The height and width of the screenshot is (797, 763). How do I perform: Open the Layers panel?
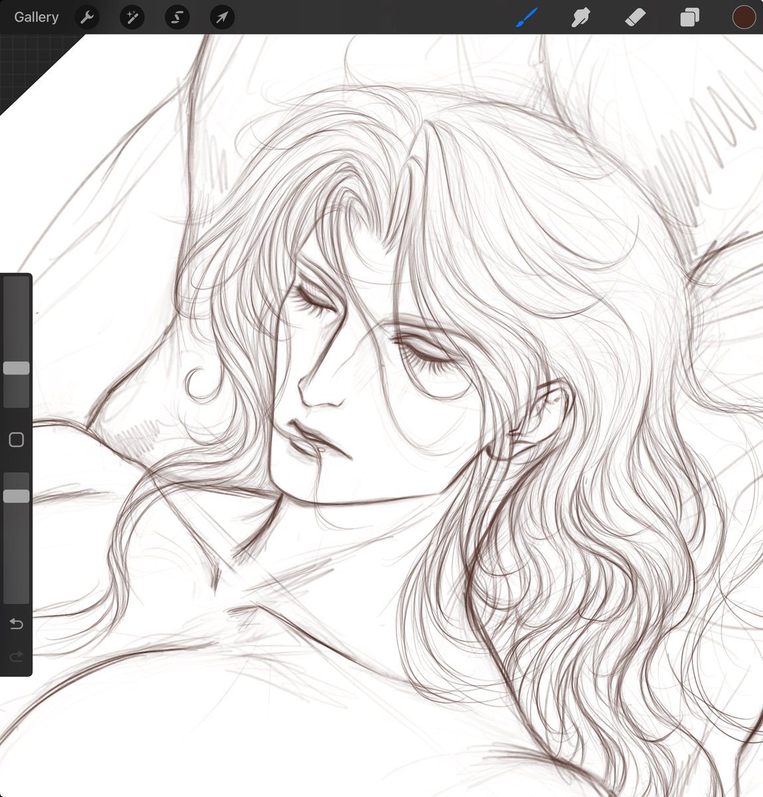tap(689, 17)
